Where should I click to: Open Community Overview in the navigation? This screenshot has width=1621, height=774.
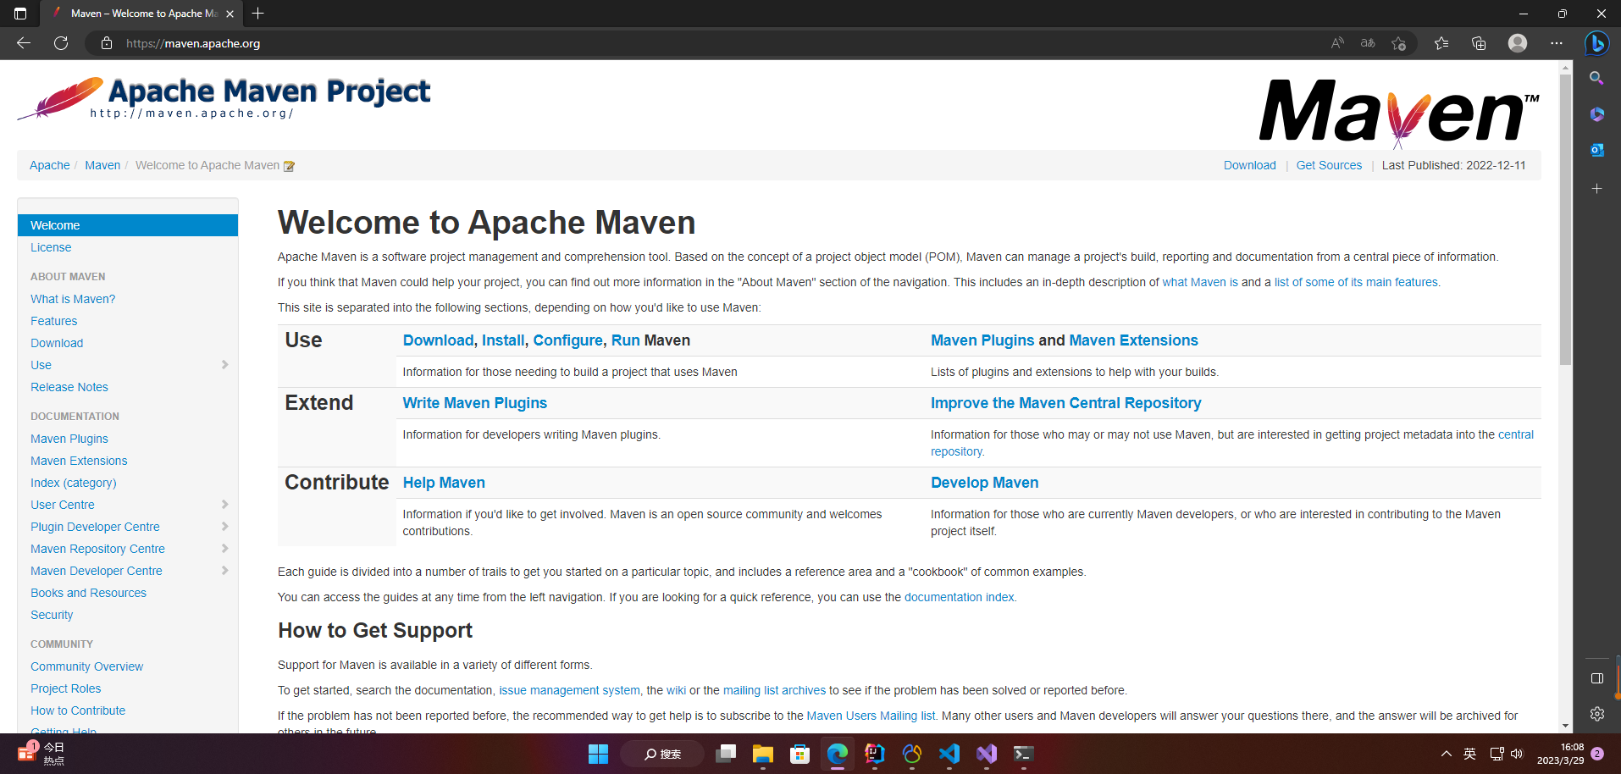(x=87, y=666)
